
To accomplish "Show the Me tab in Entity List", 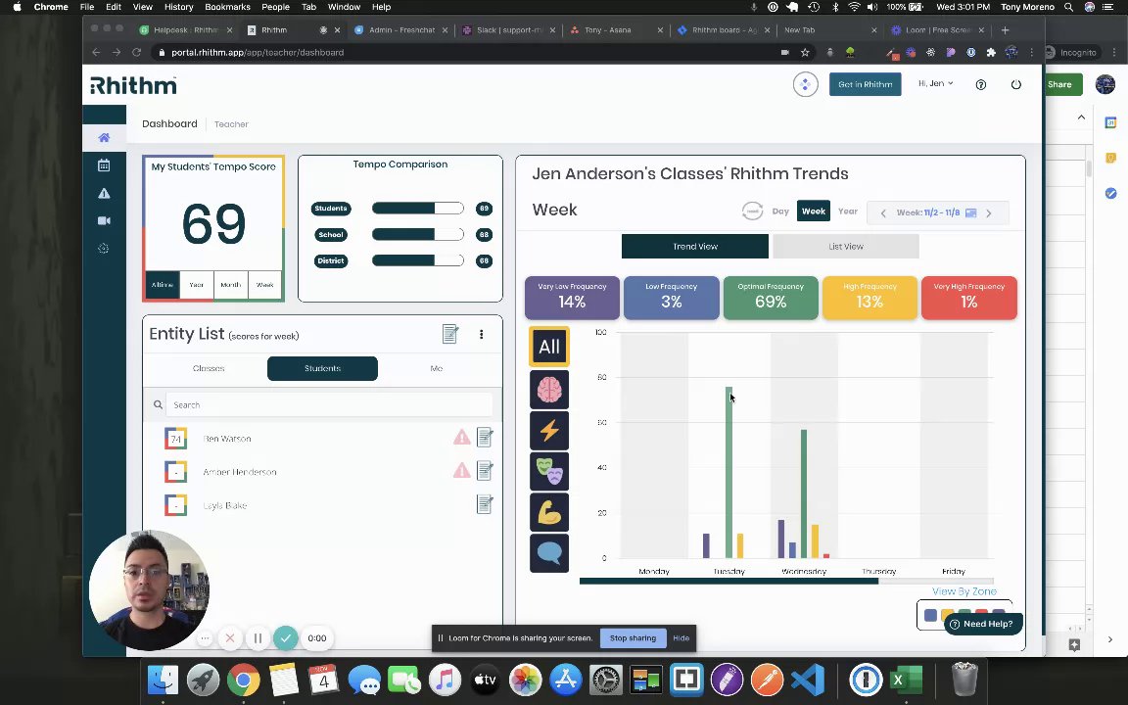I will (x=436, y=368).
